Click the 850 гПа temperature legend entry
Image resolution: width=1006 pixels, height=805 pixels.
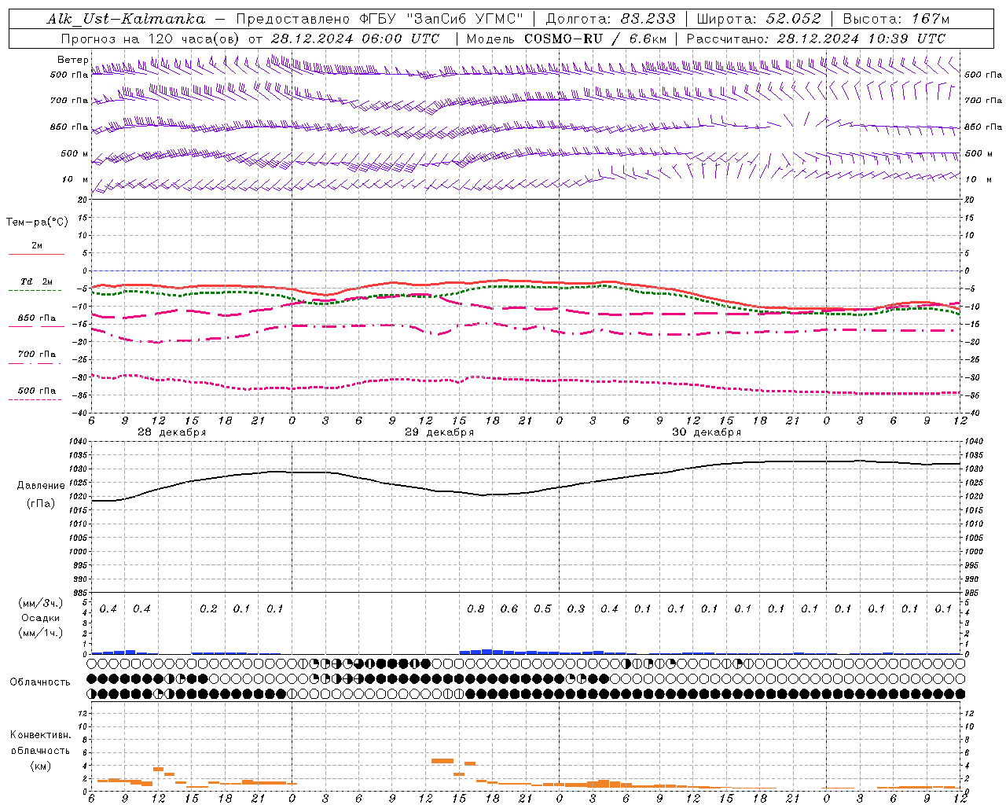point(37,318)
